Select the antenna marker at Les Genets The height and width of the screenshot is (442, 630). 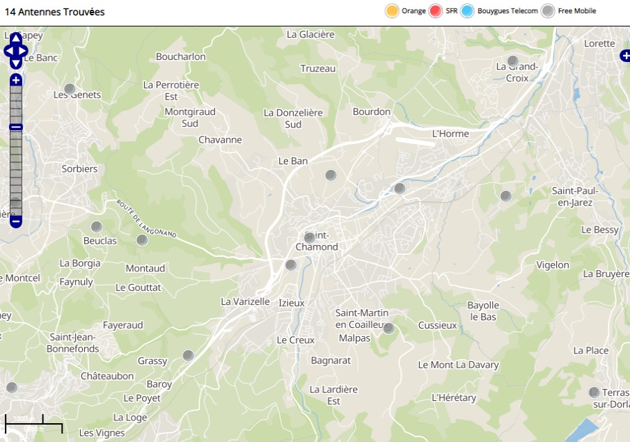coord(70,89)
